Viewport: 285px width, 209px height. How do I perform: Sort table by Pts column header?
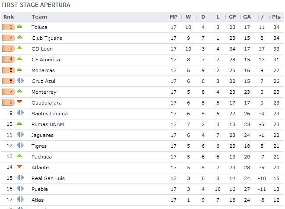[276, 17]
